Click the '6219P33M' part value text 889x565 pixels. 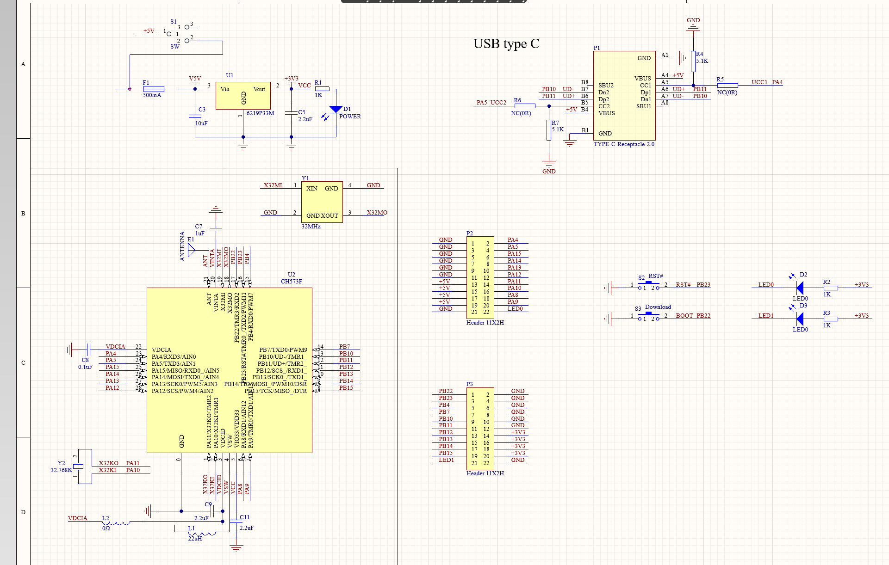(x=260, y=113)
